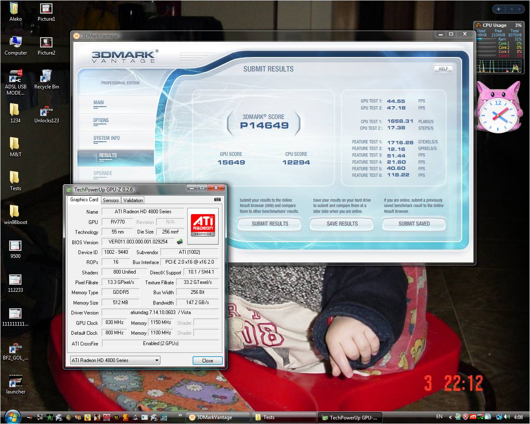Viewport: 530px width, 424px height.
Task: Expand the hidden tray icons arrow
Action: 450,417
